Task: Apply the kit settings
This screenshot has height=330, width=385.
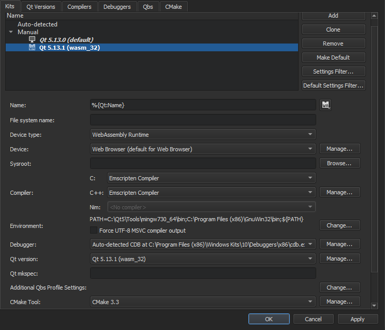Action: 358,319
